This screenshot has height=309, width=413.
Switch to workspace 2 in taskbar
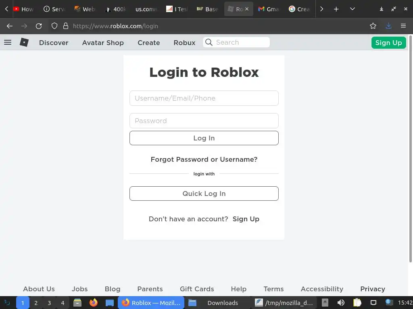click(x=36, y=303)
